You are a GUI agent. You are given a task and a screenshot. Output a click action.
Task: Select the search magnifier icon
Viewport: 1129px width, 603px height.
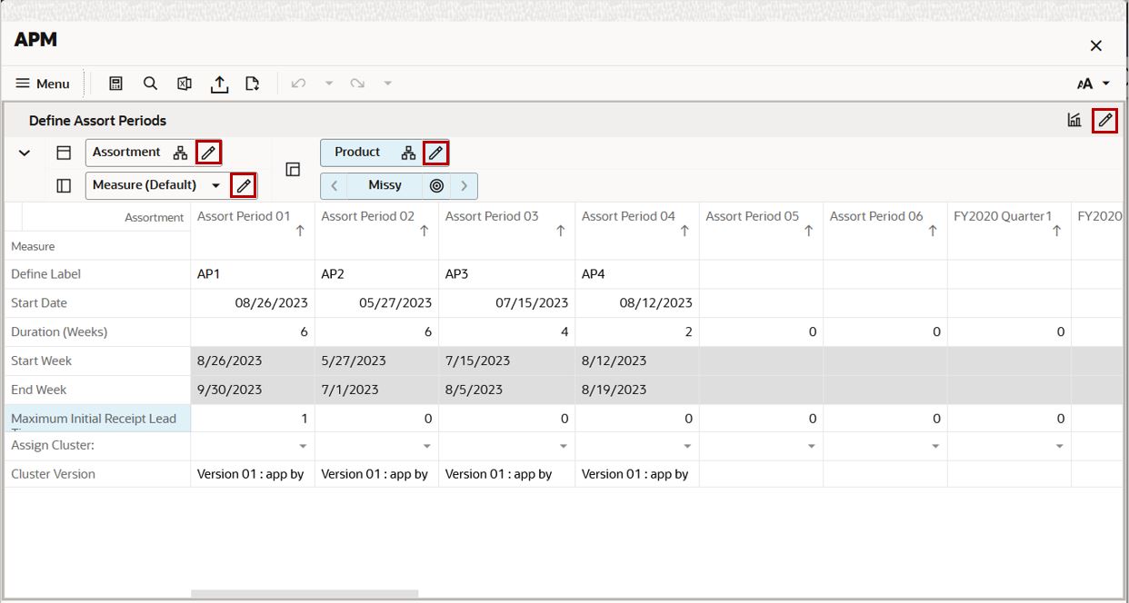coord(149,83)
